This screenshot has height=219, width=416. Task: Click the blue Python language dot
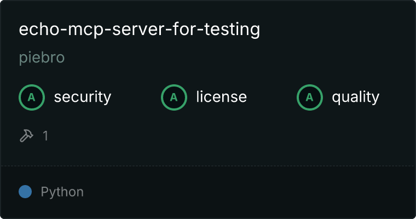point(25,192)
